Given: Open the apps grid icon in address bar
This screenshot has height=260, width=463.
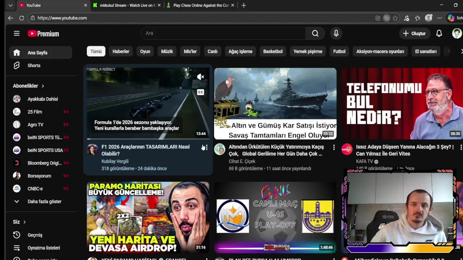Looking at the screenshot, I should pyautogui.click(x=378, y=18).
